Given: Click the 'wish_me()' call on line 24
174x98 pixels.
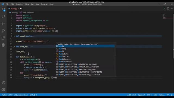Looking at the screenshot, I should coord(21,52).
